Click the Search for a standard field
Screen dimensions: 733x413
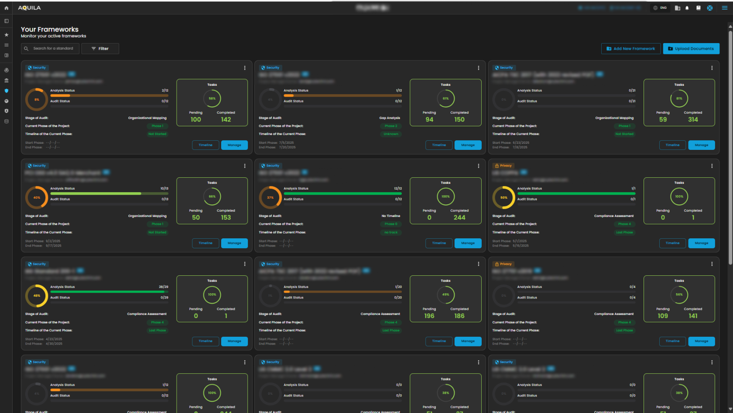point(53,49)
